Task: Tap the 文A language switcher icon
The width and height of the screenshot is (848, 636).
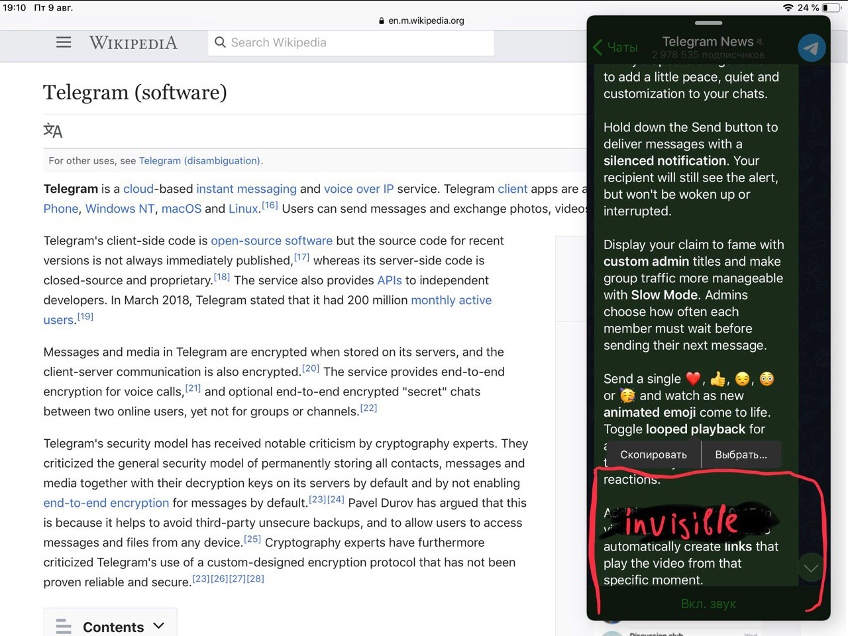Action: 53,131
